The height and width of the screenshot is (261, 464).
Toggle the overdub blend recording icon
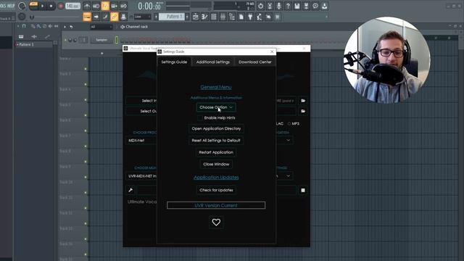click(x=115, y=6)
